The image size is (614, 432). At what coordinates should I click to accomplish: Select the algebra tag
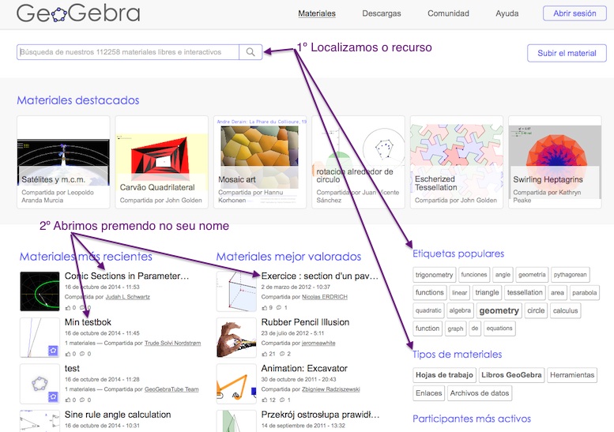tap(460, 310)
